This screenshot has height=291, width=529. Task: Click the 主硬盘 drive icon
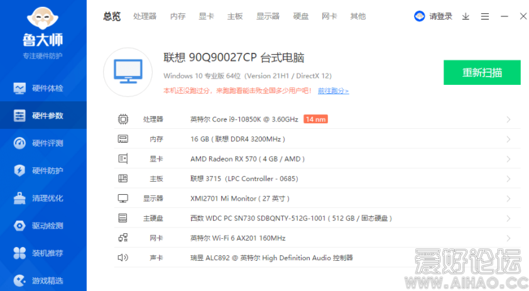coord(123,218)
